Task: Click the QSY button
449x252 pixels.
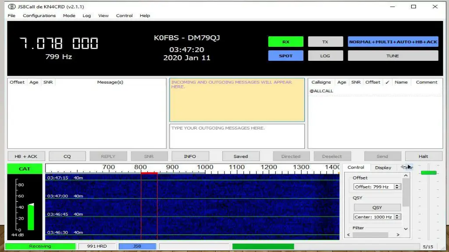Action: click(377, 207)
